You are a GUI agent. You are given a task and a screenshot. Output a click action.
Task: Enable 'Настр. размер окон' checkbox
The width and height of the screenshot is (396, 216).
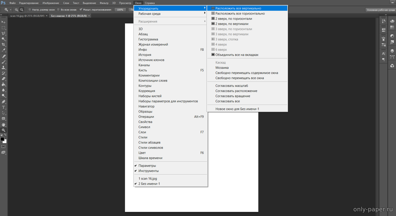pos(29,10)
